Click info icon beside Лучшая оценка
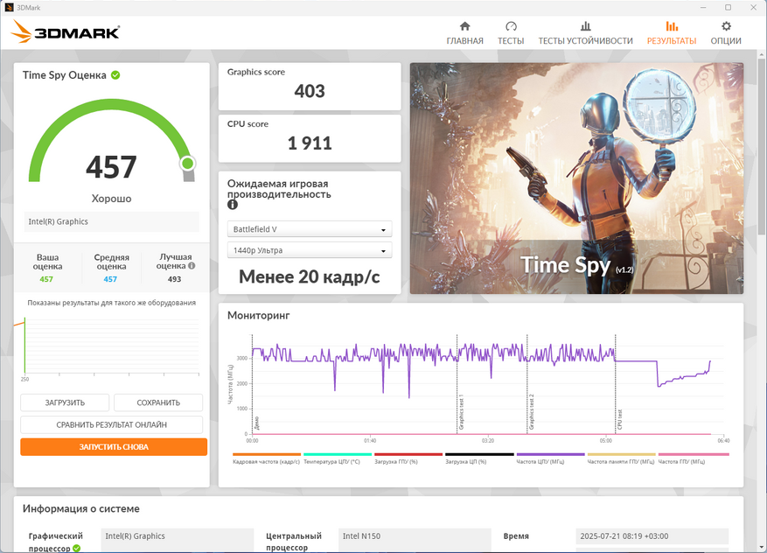767x553 pixels. coord(192,266)
